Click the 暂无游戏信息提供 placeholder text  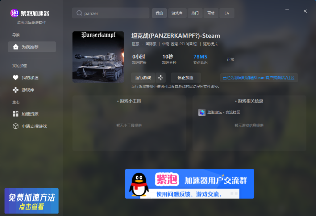249,125
